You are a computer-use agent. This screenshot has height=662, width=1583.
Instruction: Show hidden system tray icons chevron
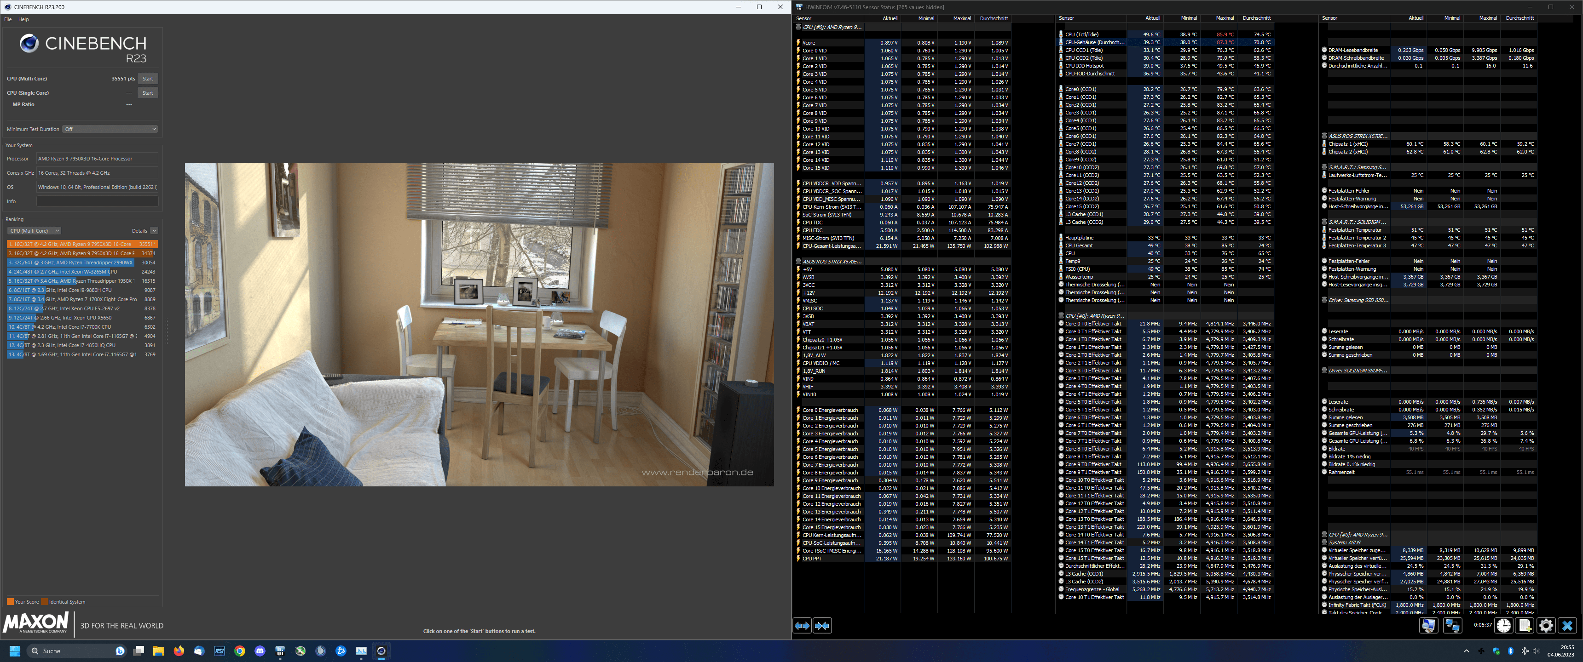coord(1466,651)
